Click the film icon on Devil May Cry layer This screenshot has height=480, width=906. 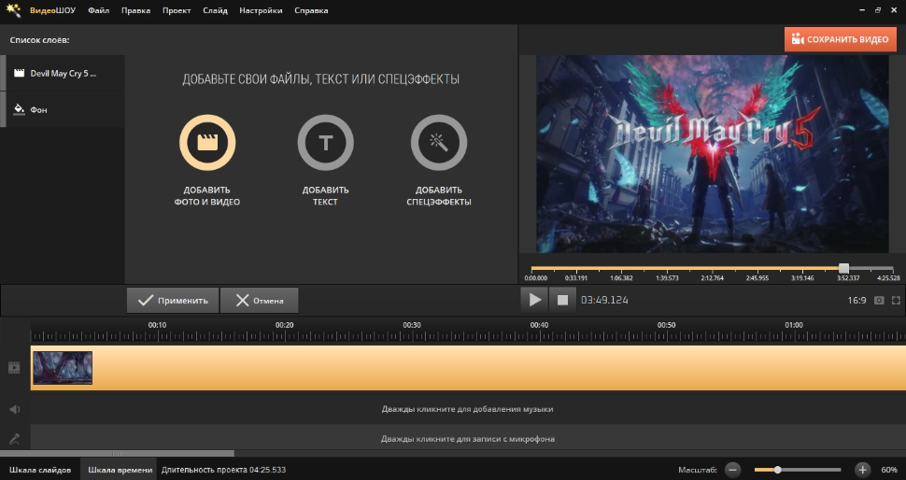click(x=19, y=74)
